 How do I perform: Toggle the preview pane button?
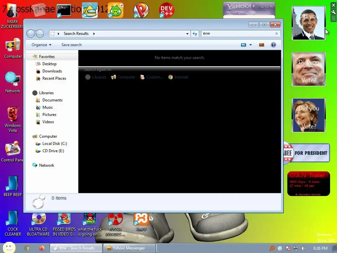[262, 45]
